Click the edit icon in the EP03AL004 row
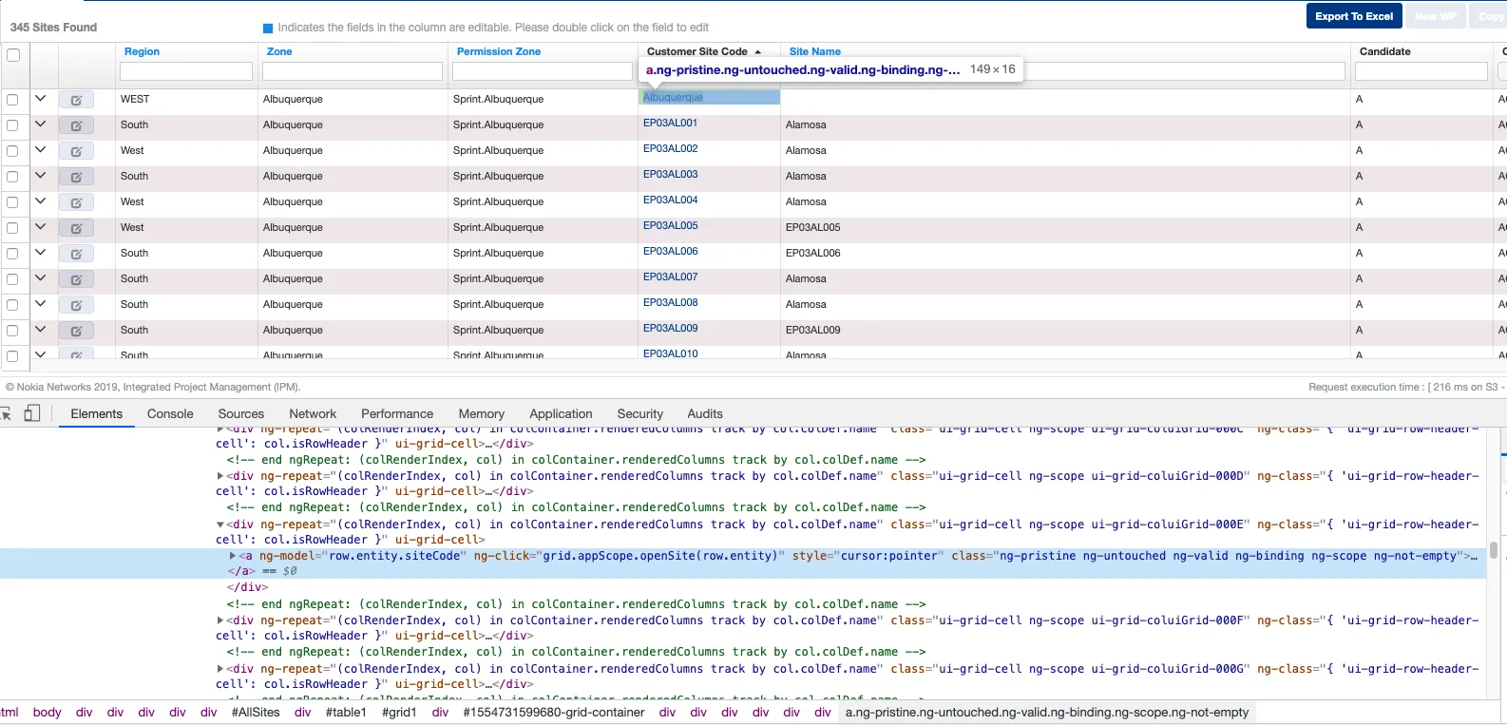This screenshot has height=725, width=1507. (76, 202)
